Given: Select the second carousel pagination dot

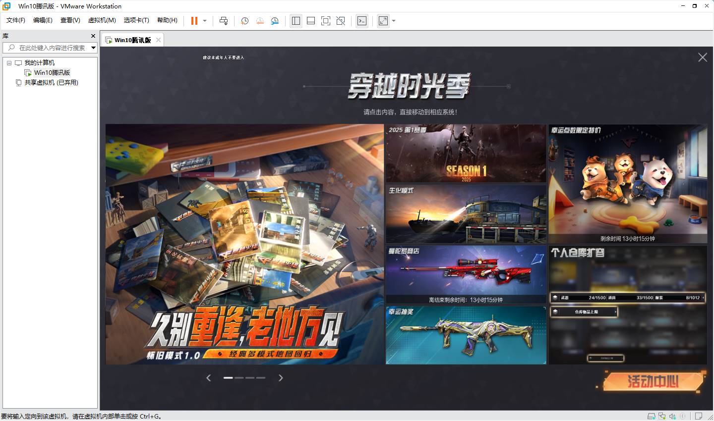Looking at the screenshot, I should (239, 377).
